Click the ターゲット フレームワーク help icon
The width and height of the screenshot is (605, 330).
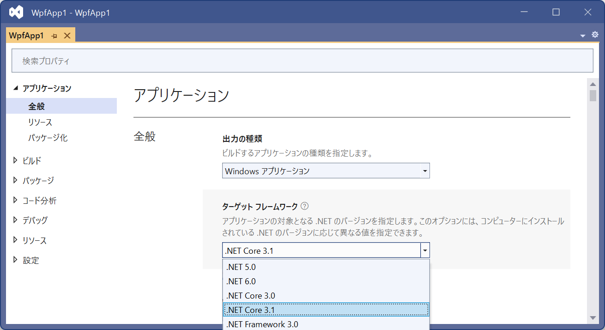click(x=304, y=206)
